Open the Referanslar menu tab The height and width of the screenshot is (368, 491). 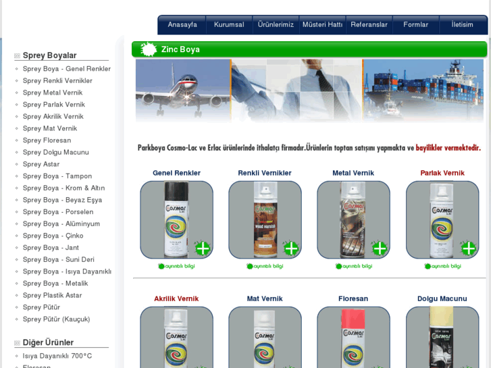369,25
